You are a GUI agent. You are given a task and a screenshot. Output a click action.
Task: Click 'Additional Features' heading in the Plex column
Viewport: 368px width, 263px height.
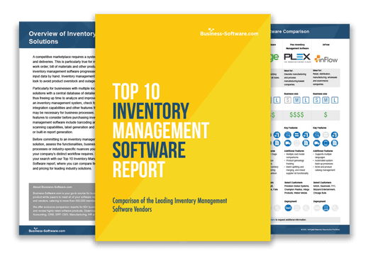tap(294, 151)
